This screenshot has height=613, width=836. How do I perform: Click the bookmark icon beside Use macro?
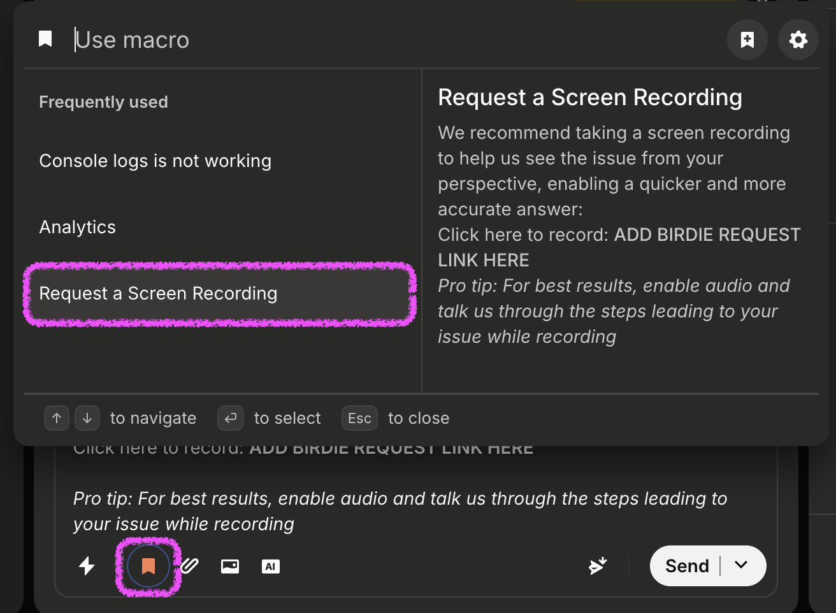[45, 40]
